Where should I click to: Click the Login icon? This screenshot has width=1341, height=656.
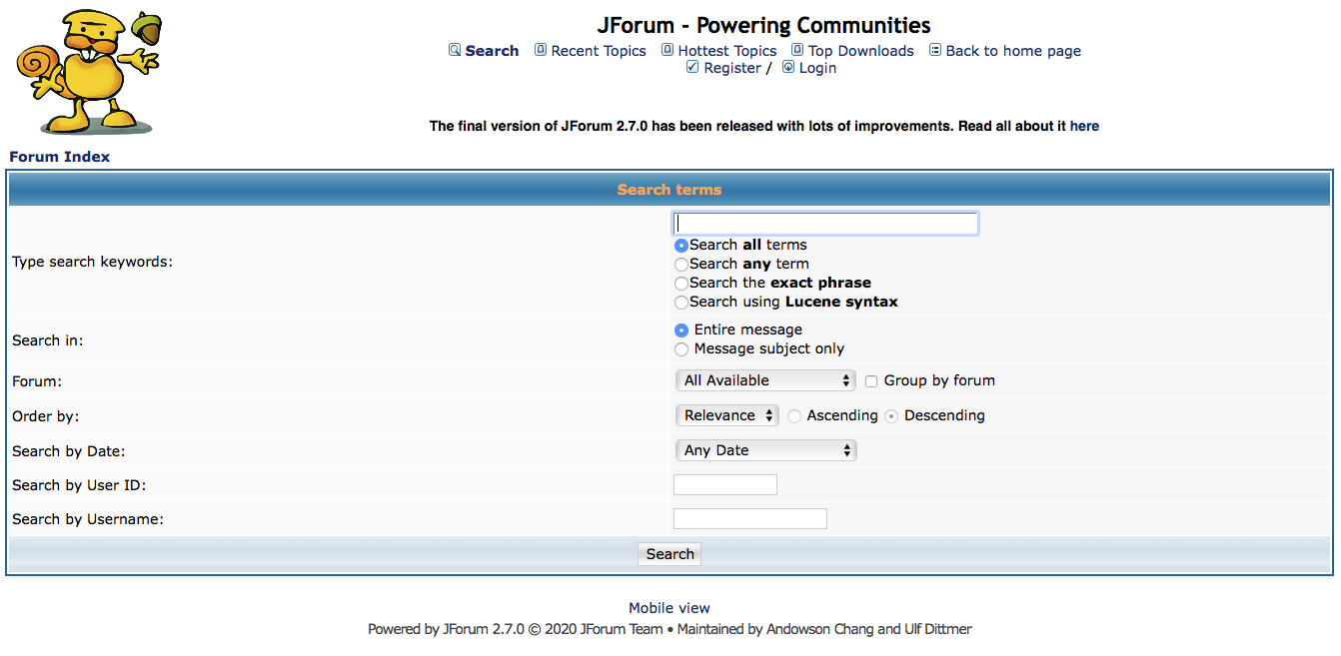[788, 67]
